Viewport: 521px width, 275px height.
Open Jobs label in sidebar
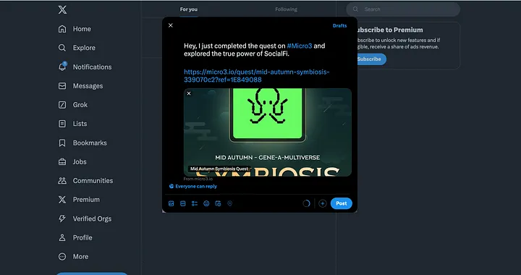[80, 162]
